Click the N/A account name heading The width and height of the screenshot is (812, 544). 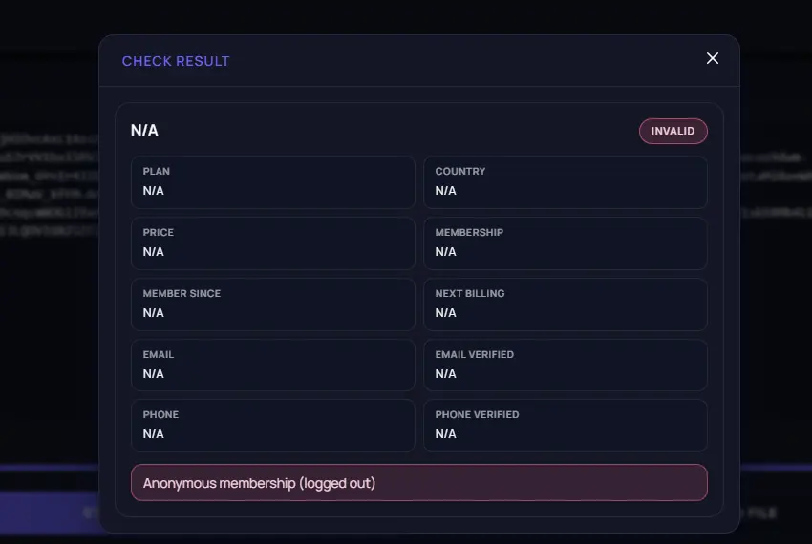point(144,130)
